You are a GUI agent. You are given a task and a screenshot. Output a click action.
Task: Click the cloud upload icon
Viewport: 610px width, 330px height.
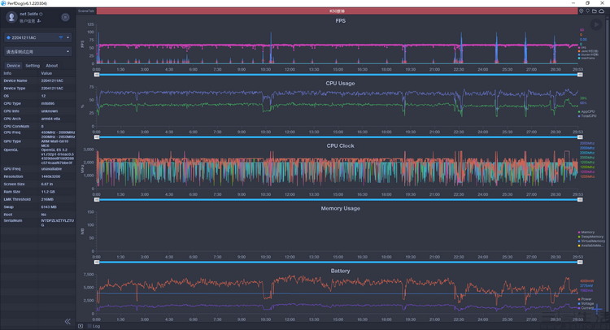(601, 11)
